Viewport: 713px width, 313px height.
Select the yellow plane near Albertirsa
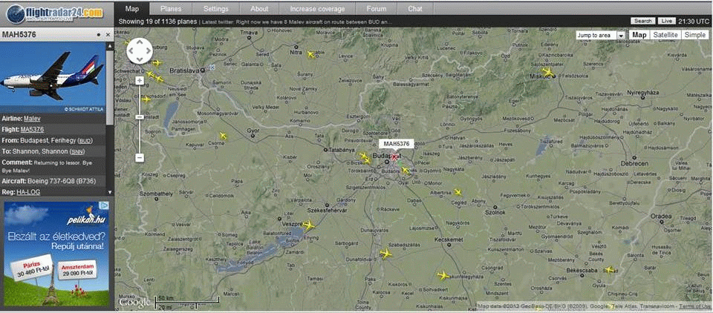pyautogui.click(x=458, y=192)
